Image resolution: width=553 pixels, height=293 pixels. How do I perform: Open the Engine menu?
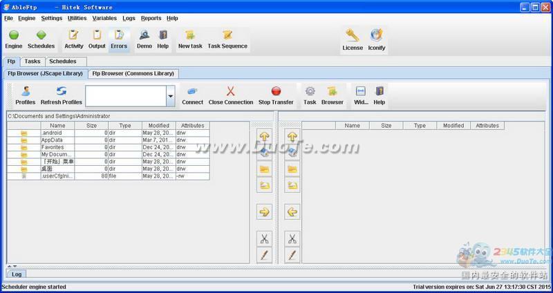tap(27, 19)
